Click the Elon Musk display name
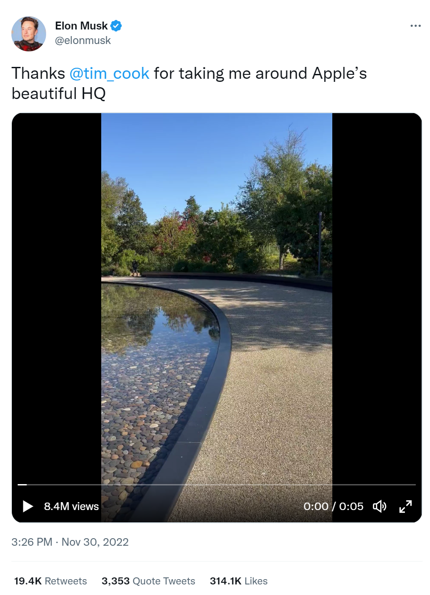 click(x=81, y=26)
